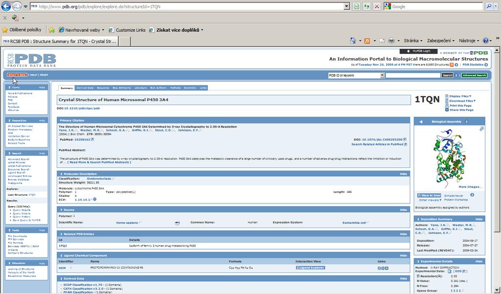501x294 pixels.
Task: Hide the Deposition Summary panel
Action: coord(478,219)
